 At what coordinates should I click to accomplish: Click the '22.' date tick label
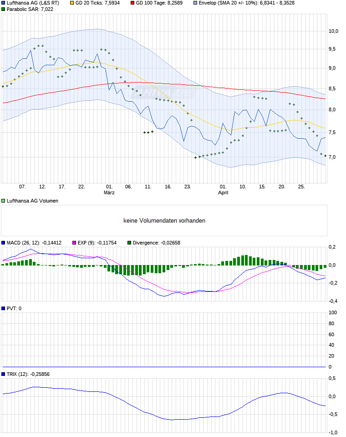pos(81,187)
